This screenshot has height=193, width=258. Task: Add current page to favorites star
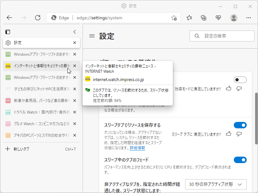click(x=174, y=18)
